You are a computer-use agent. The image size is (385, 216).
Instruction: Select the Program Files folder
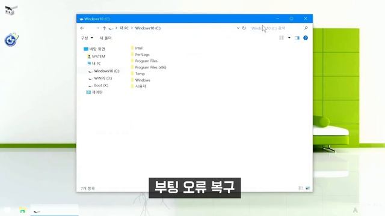[x=144, y=61]
